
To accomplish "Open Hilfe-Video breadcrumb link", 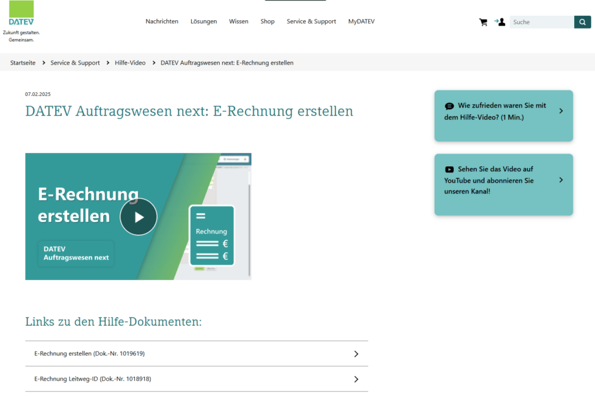I will [x=130, y=63].
